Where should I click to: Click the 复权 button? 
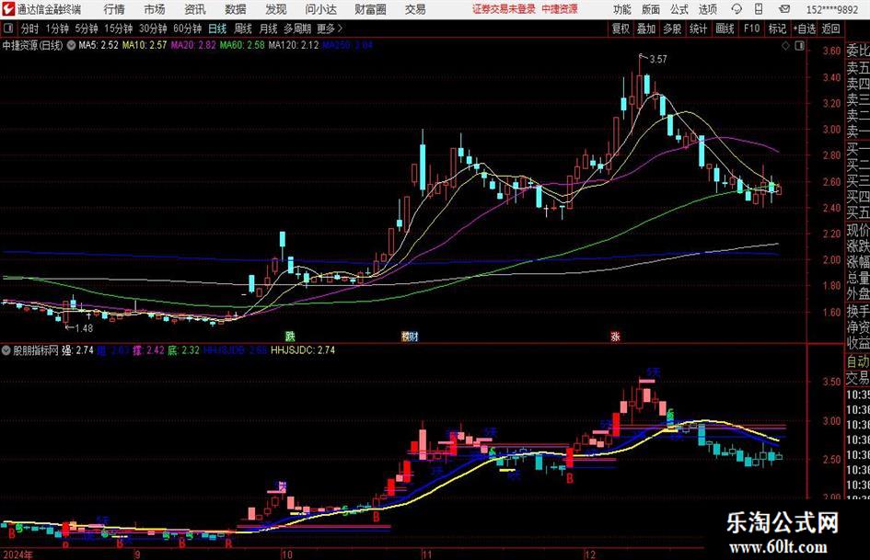pos(621,29)
